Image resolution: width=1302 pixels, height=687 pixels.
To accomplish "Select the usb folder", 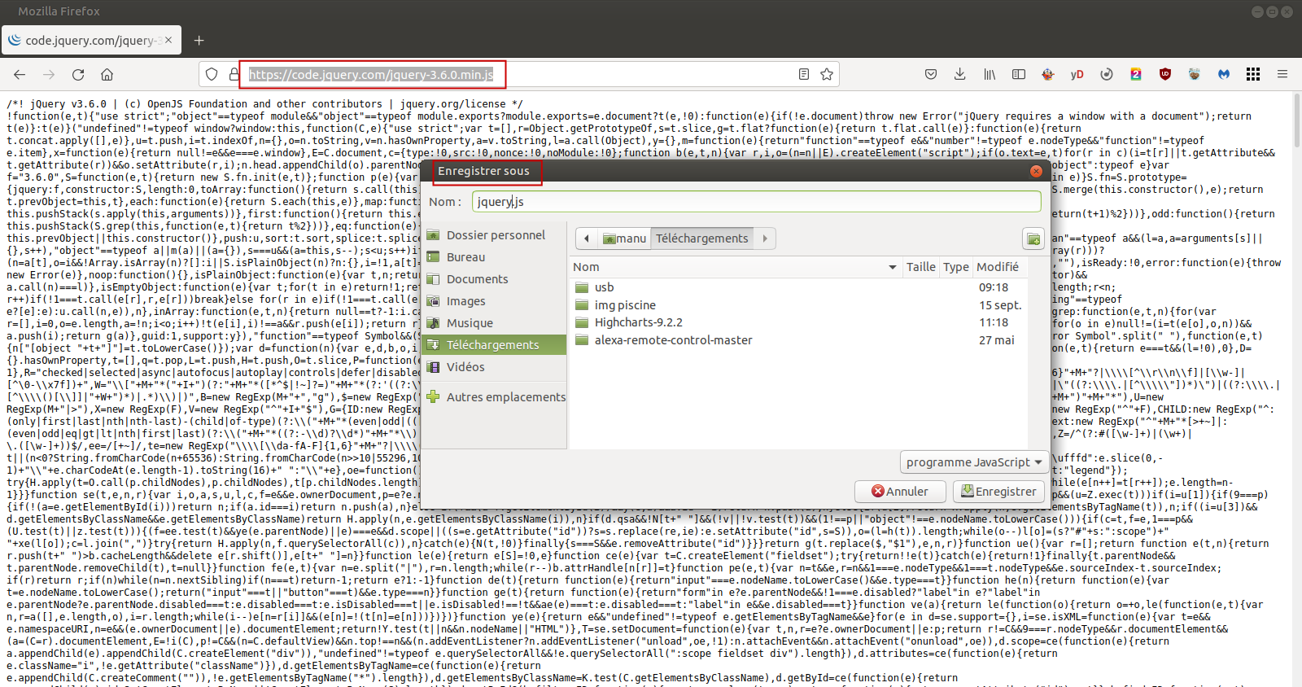I will (x=798, y=287).
